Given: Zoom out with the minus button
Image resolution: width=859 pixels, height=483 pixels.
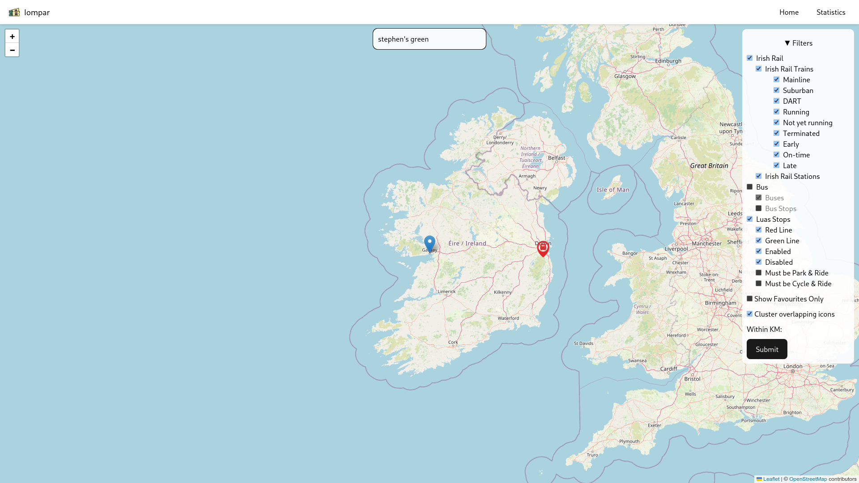Looking at the screenshot, I should point(12,50).
